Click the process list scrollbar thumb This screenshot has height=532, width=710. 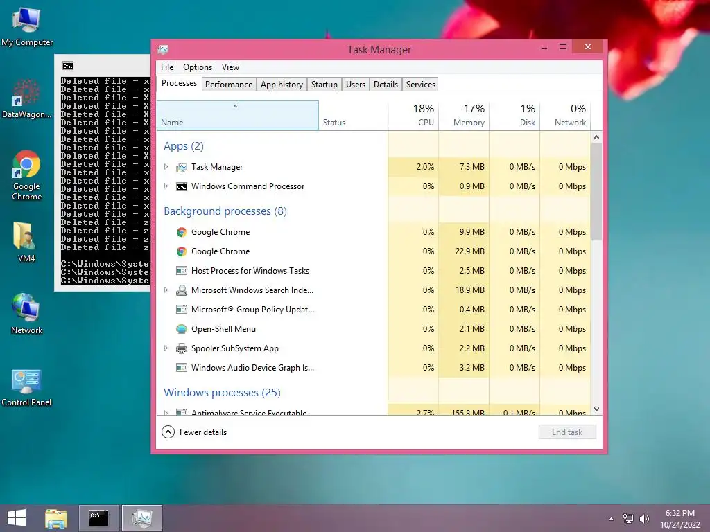tap(597, 191)
